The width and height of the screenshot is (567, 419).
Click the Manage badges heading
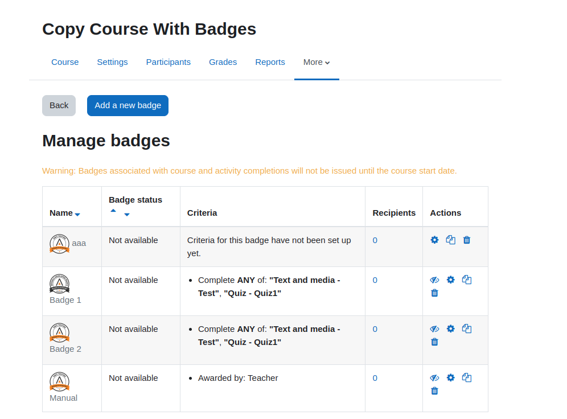pos(106,141)
